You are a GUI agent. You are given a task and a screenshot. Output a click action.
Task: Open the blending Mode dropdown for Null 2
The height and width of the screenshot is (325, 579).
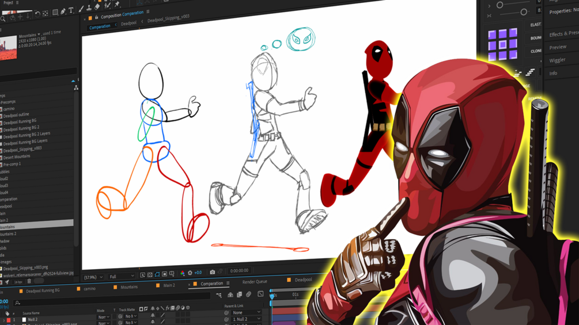click(x=104, y=317)
